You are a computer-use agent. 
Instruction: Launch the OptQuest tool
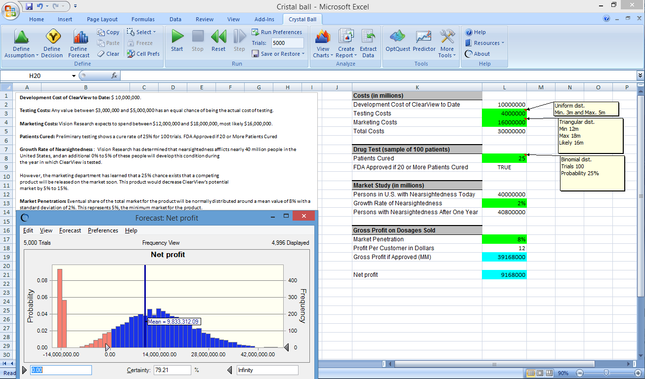pyautogui.click(x=397, y=40)
